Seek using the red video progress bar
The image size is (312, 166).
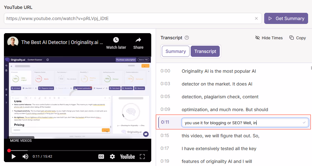(56, 150)
